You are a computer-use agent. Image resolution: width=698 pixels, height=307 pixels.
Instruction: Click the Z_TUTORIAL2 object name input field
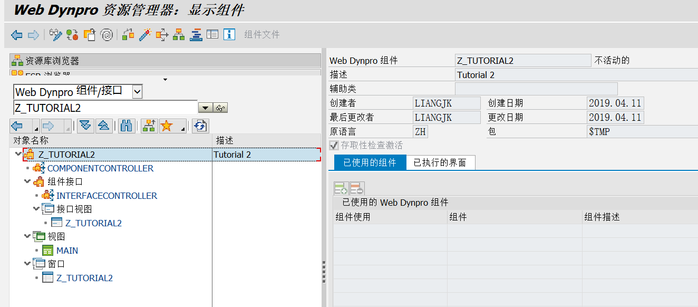(x=105, y=108)
